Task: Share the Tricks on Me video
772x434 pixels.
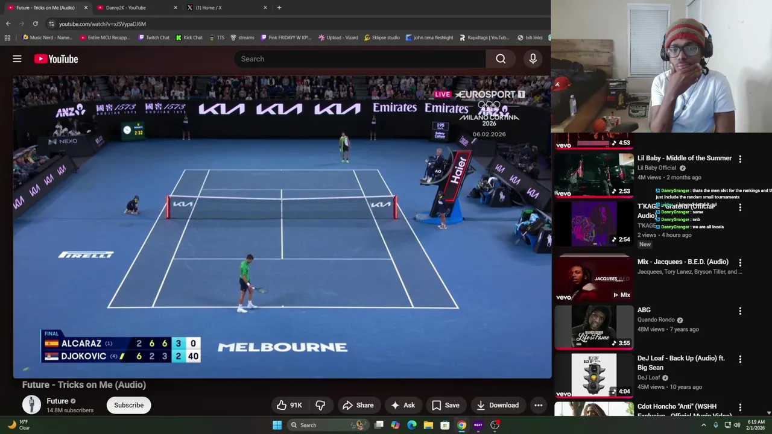Action: pyautogui.click(x=358, y=405)
